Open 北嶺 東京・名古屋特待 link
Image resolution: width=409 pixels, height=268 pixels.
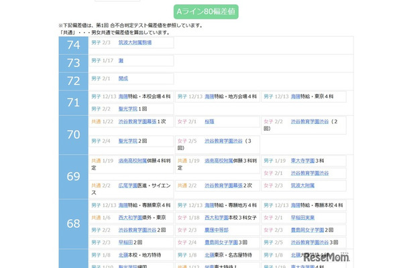click(209, 255)
